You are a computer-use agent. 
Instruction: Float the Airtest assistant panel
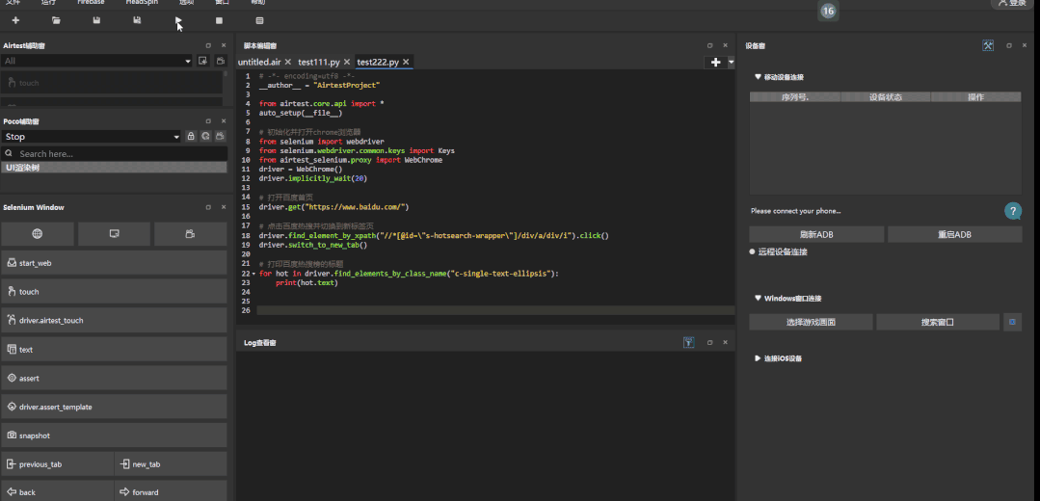click(x=208, y=45)
